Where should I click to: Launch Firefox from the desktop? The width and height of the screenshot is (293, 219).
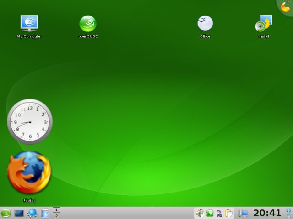(x=29, y=172)
